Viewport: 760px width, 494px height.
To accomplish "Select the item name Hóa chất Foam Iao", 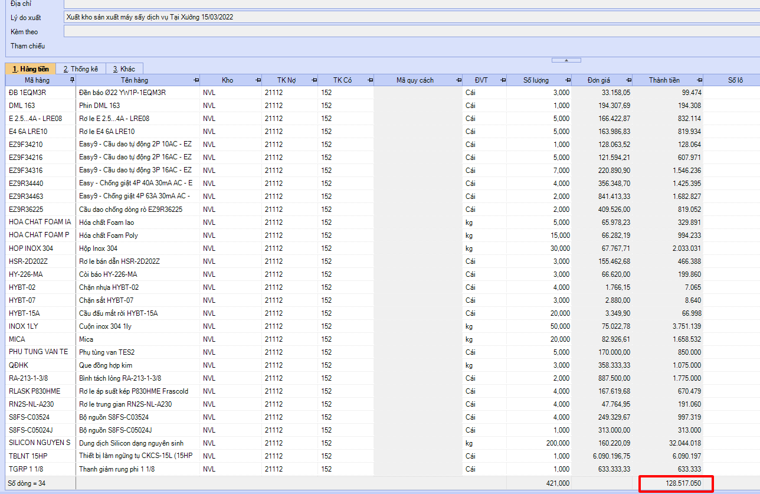I will 108,223.
